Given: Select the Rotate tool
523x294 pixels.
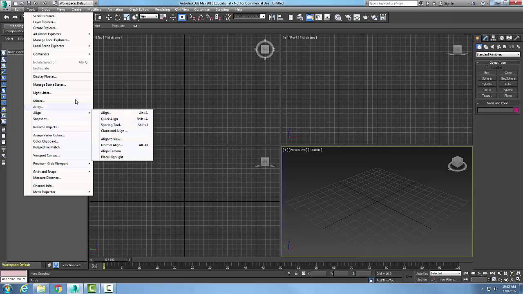Looking at the screenshot, I should point(118,17).
